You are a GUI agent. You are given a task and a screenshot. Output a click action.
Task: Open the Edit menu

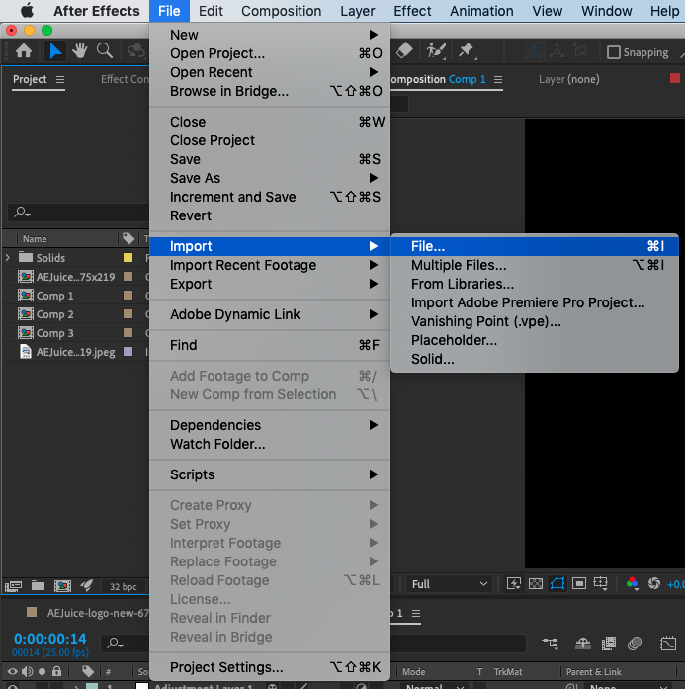point(211,11)
